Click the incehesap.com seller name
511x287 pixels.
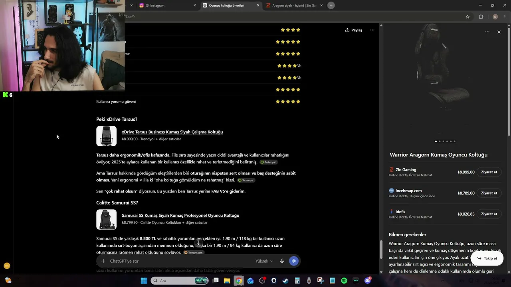point(408,191)
